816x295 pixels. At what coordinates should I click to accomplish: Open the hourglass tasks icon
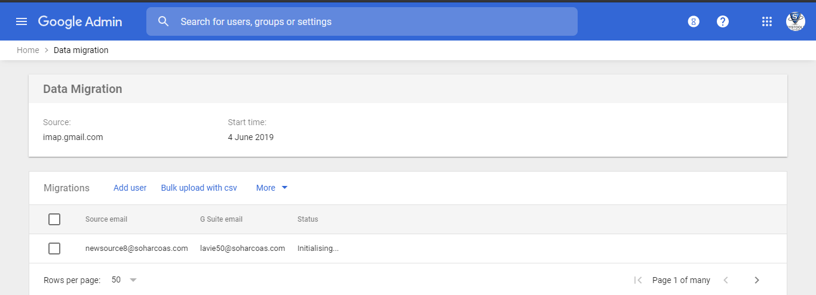click(693, 21)
